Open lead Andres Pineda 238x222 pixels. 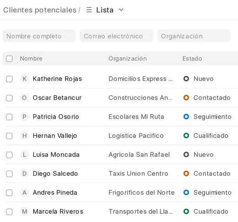click(55, 193)
